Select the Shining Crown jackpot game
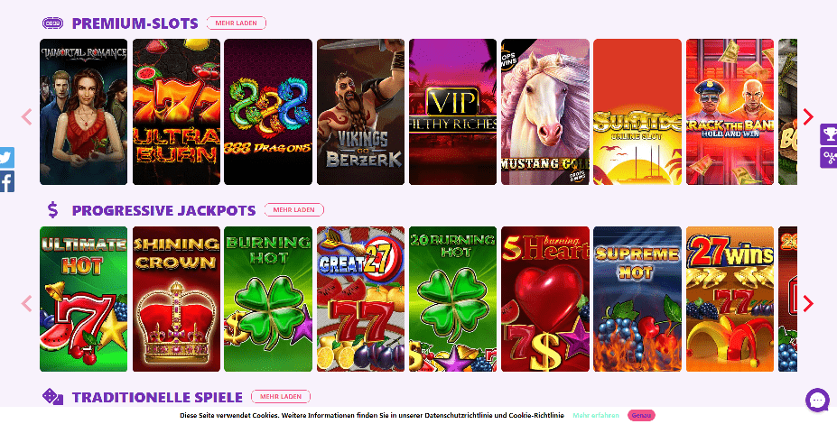The height and width of the screenshot is (424, 837). [176, 300]
